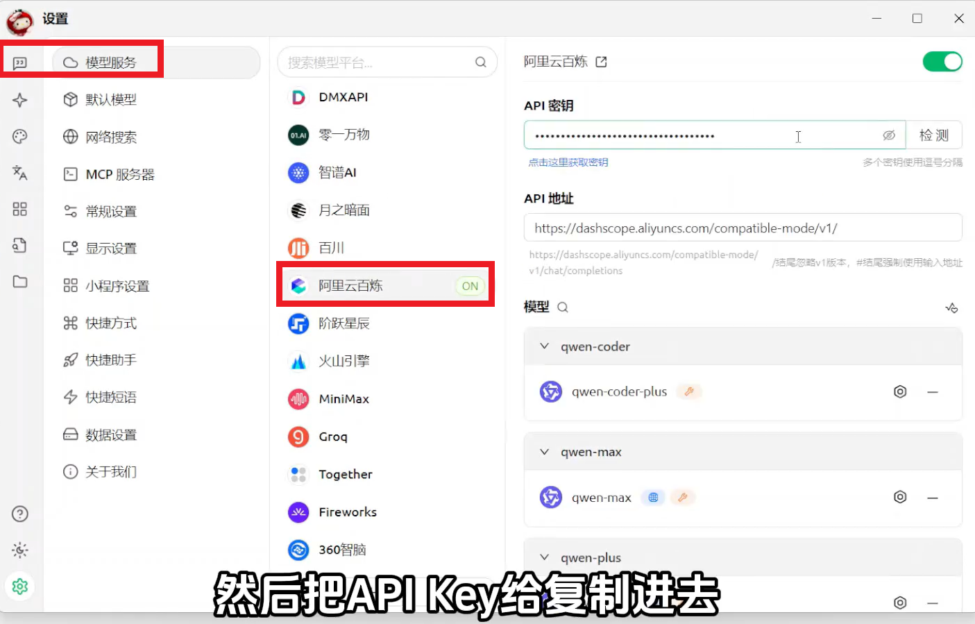Remove the qwen-max model with minus icon
The image size is (975, 624).
pyautogui.click(x=933, y=498)
